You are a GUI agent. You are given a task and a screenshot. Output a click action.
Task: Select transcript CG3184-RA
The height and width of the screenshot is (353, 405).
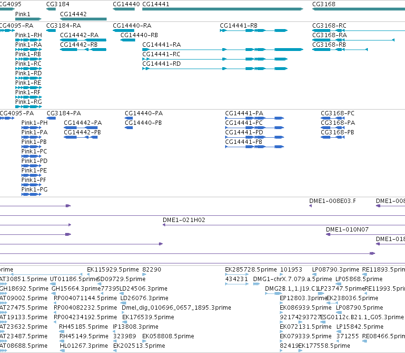click(64, 26)
